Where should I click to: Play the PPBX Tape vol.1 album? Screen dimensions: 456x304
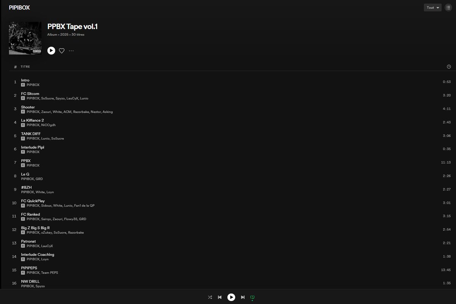[51, 50]
